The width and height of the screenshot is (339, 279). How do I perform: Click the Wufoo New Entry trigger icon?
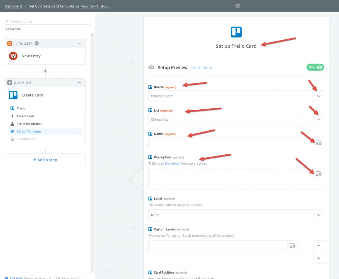pyautogui.click(x=13, y=56)
